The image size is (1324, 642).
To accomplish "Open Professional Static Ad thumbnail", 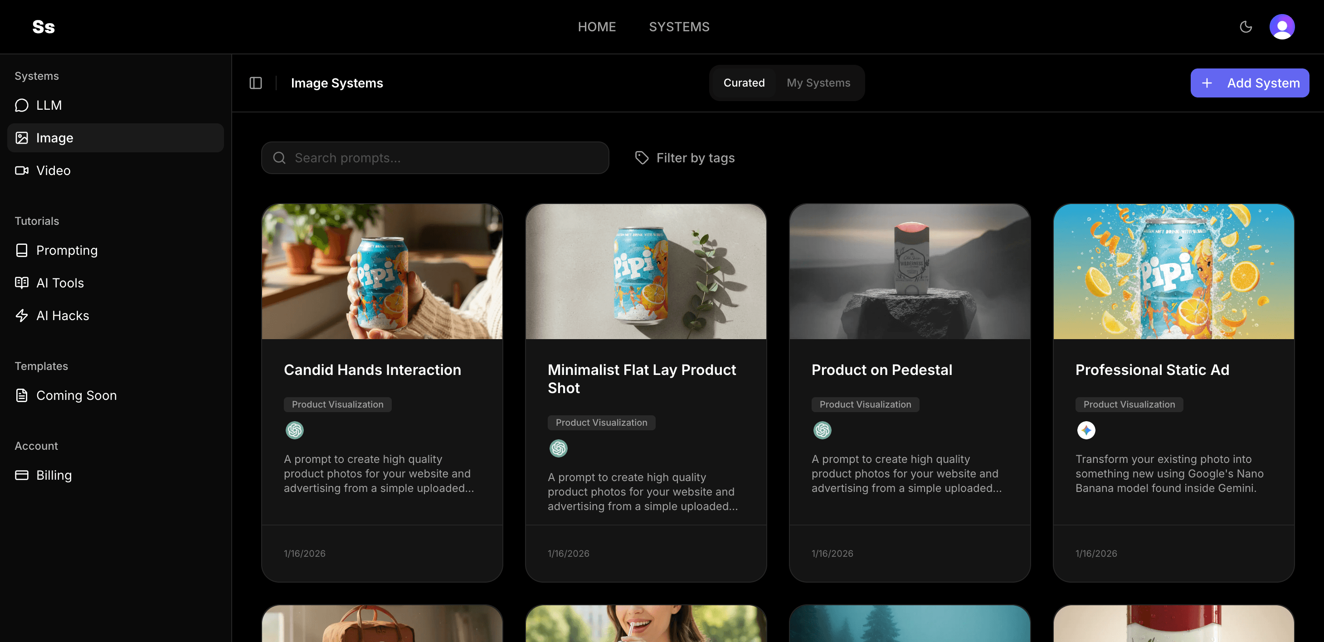I will pos(1173,272).
